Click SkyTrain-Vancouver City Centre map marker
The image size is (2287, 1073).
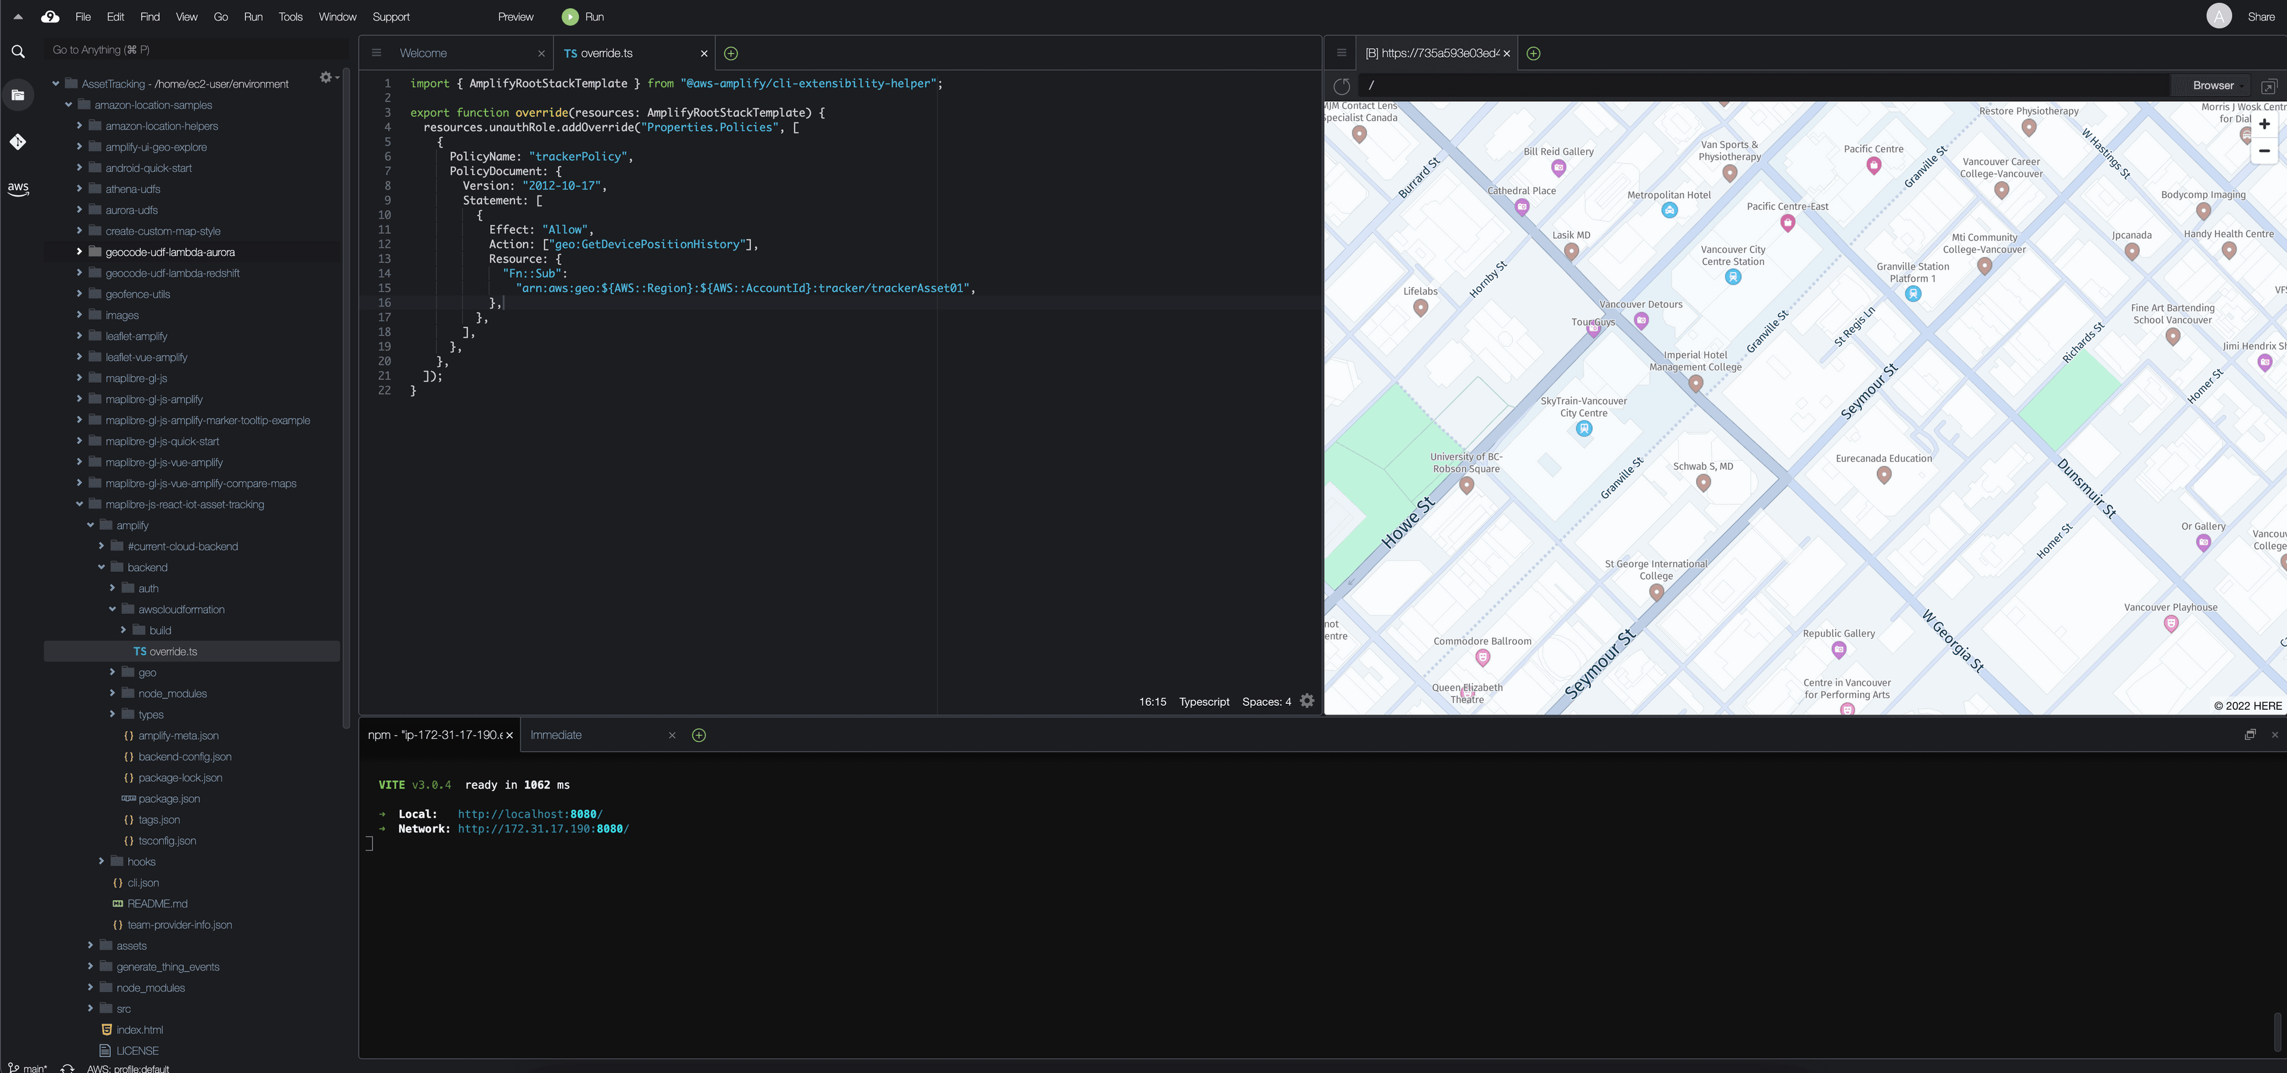[x=1584, y=429]
